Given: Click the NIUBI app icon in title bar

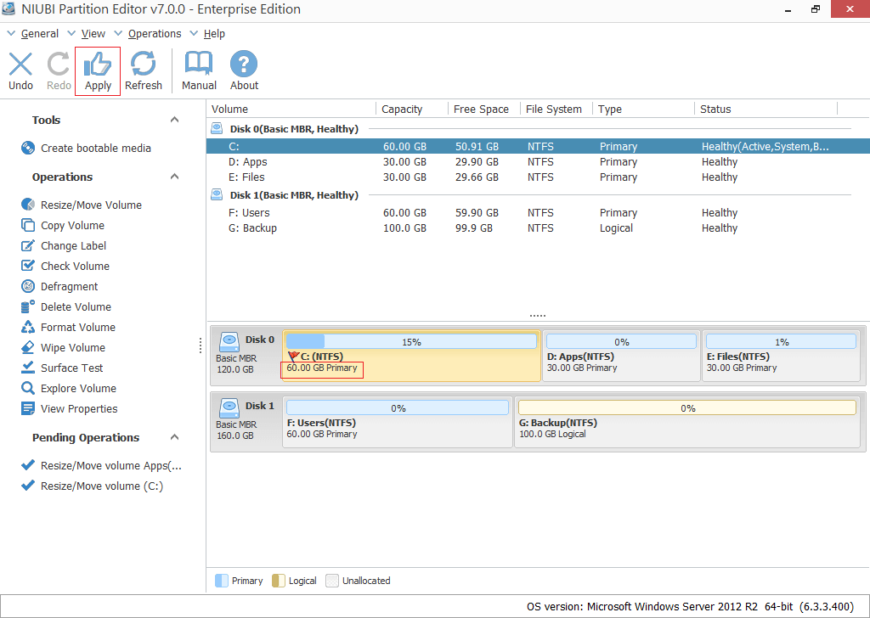Looking at the screenshot, I should pyautogui.click(x=8, y=8).
